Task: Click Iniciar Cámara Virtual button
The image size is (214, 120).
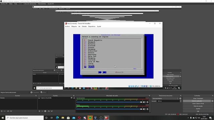Action: click(x=198, y=104)
